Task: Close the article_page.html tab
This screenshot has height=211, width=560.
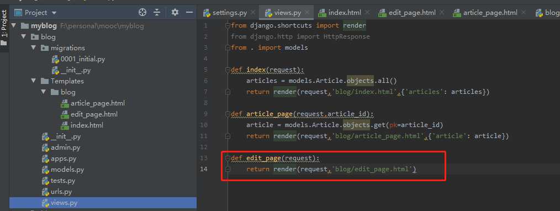Action: point(524,13)
